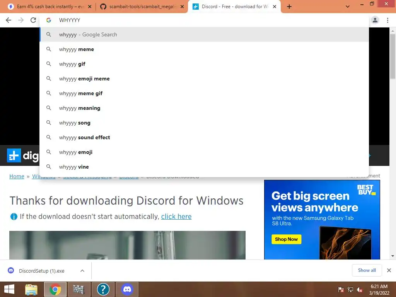The image size is (396, 297).
Task: Click the Chrome taskbar icon
Action: 55,289
